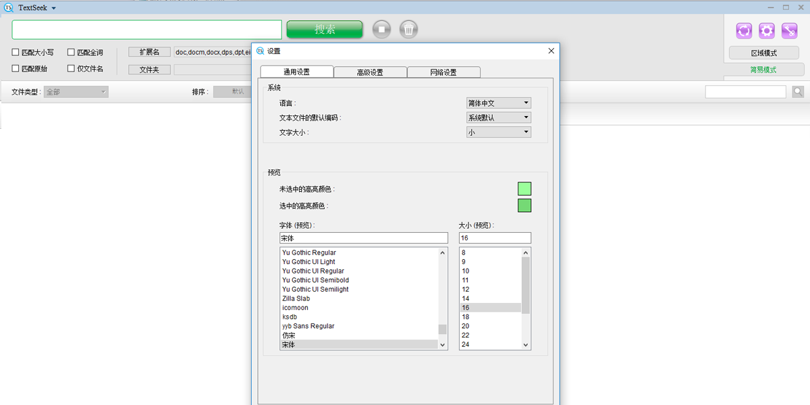The height and width of the screenshot is (405, 810).
Task: Select yyb Sans Regular font
Action: (359, 326)
